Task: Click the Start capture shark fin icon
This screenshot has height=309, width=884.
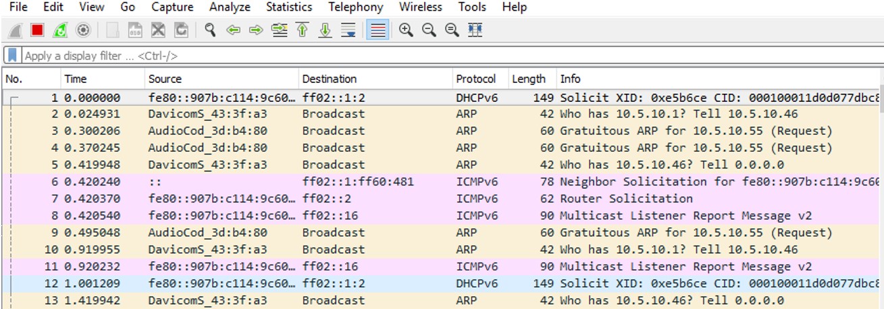Action: click(15, 30)
